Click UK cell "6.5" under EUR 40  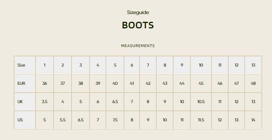tap(115, 101)
